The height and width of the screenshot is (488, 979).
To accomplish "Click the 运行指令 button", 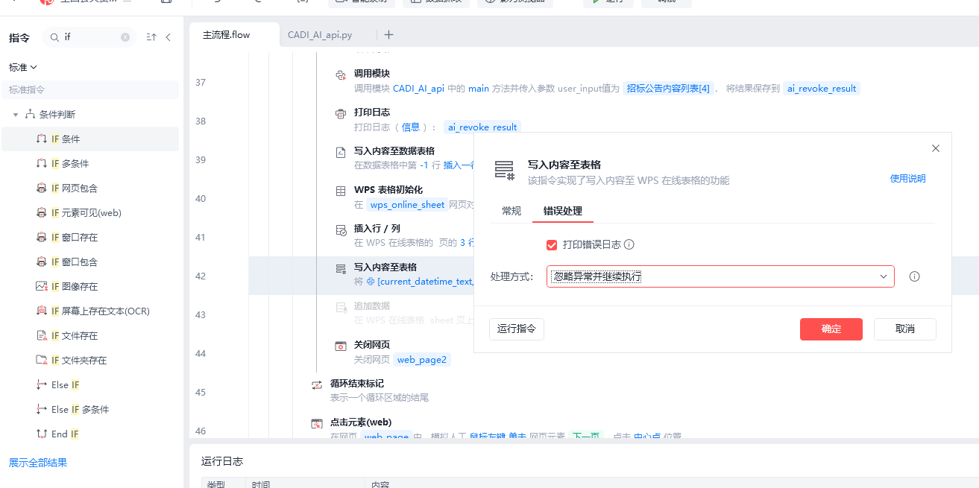I will click(x=517, y=329).
